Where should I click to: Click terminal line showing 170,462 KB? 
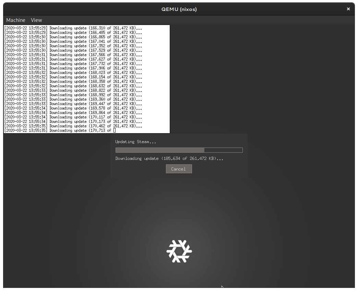[73, 126]
